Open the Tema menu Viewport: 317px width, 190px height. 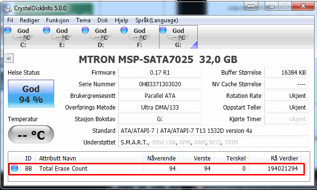(83, 20)
